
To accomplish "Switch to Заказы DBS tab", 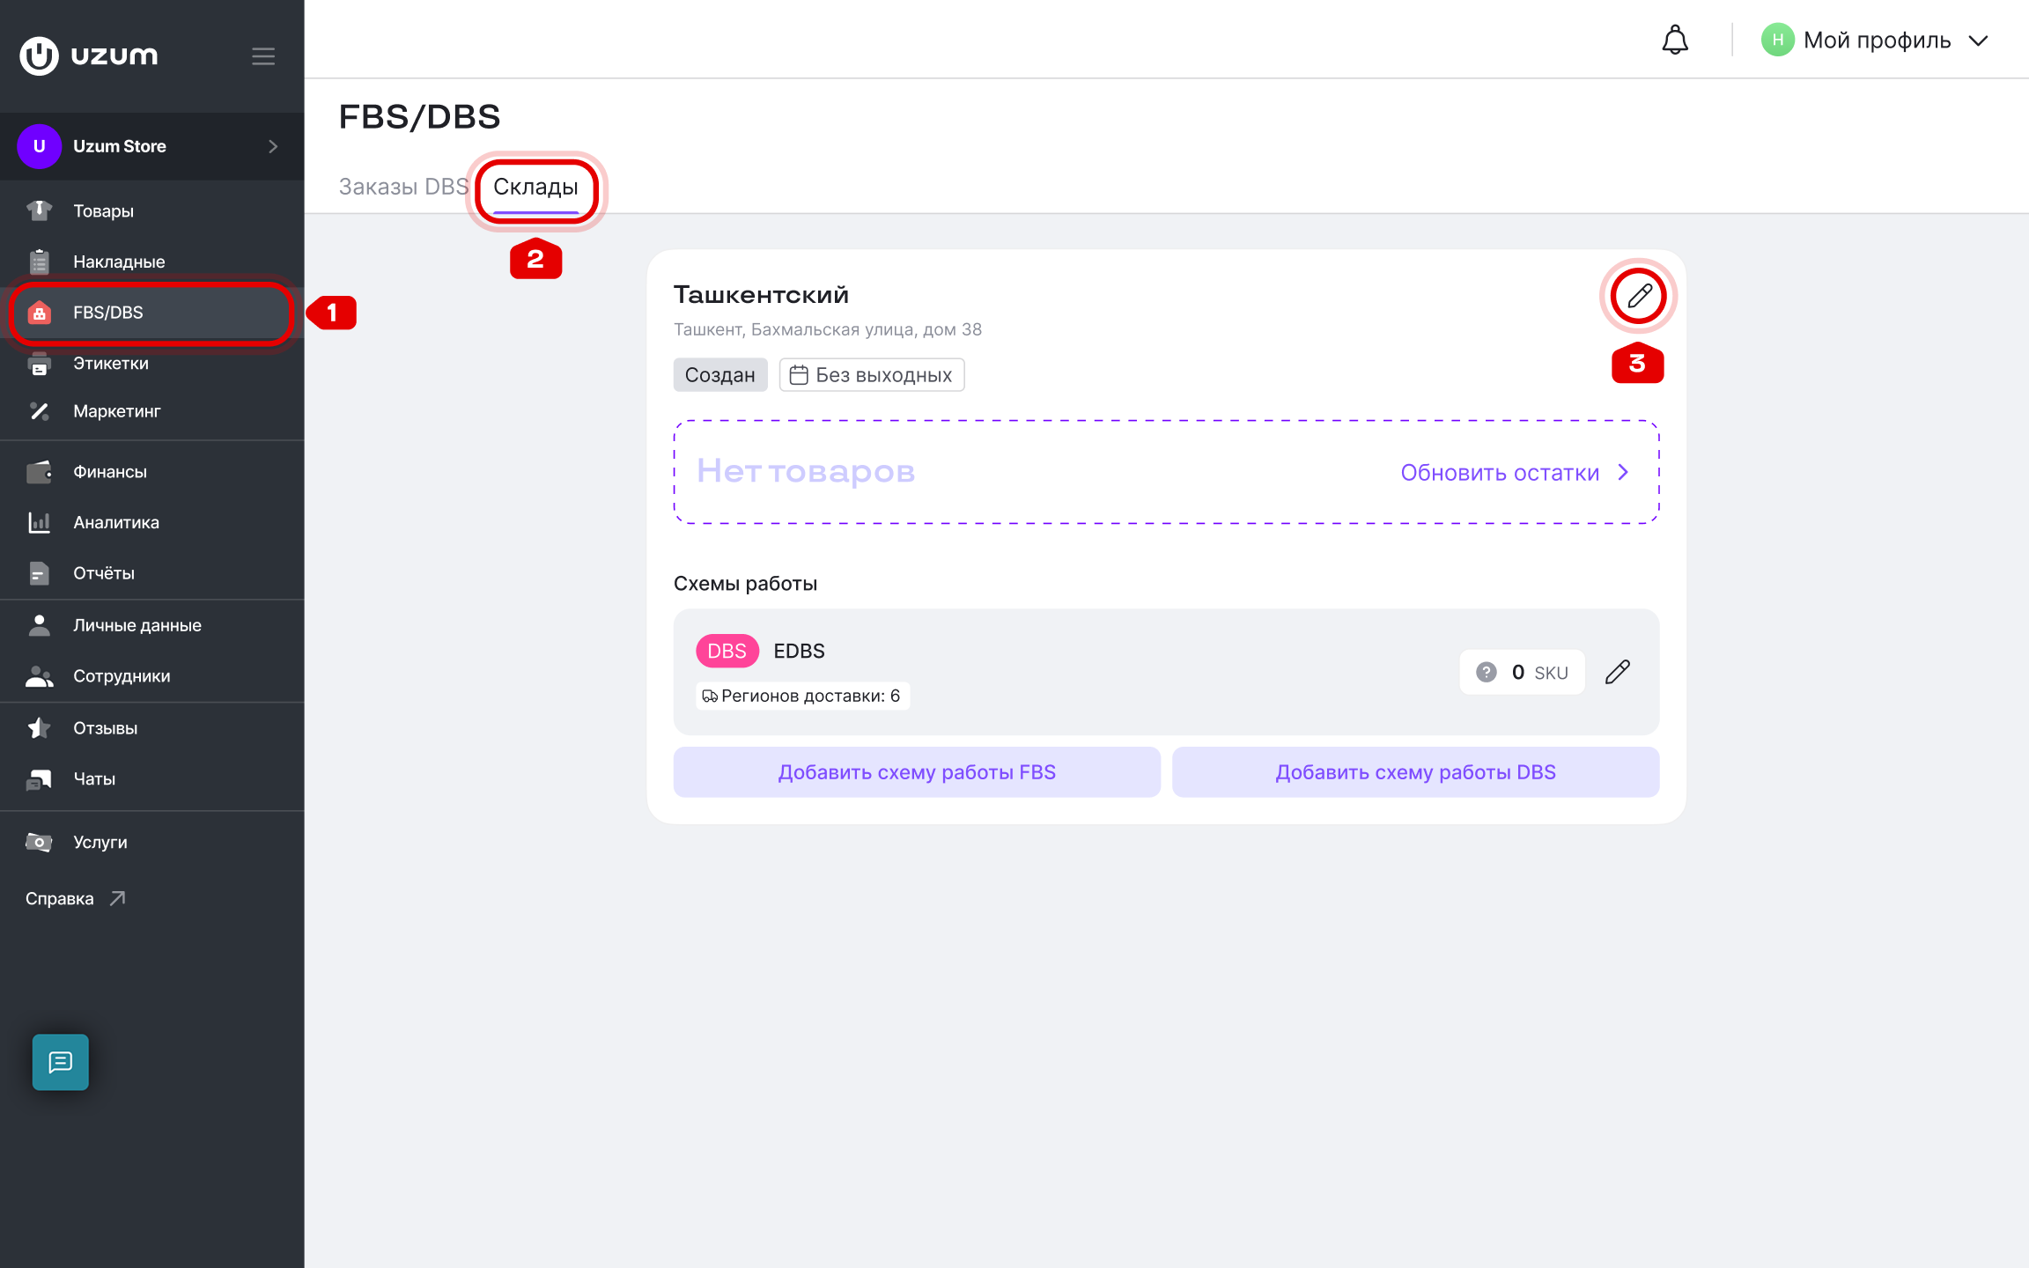I will (403, 187).
